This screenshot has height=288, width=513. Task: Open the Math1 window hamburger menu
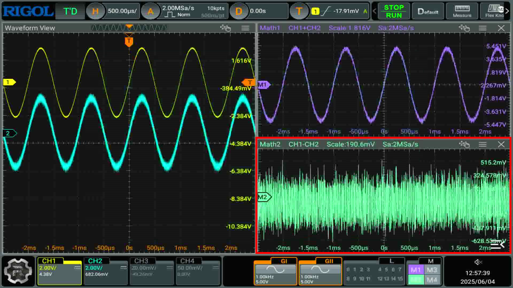[483, 28]
